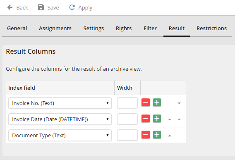Viewport: 235px width, 160px height.
Task: Switch to the Assignments tab
Action: 55,28
